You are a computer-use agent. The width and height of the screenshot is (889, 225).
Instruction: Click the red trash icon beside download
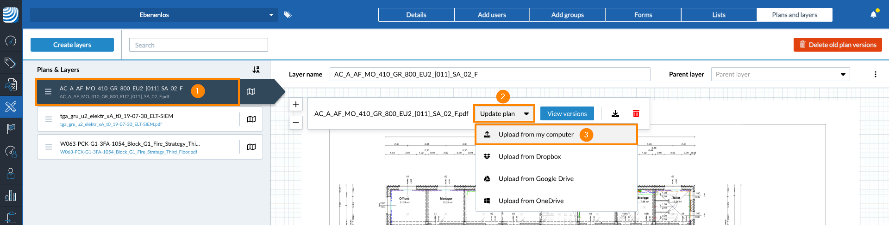636,113
